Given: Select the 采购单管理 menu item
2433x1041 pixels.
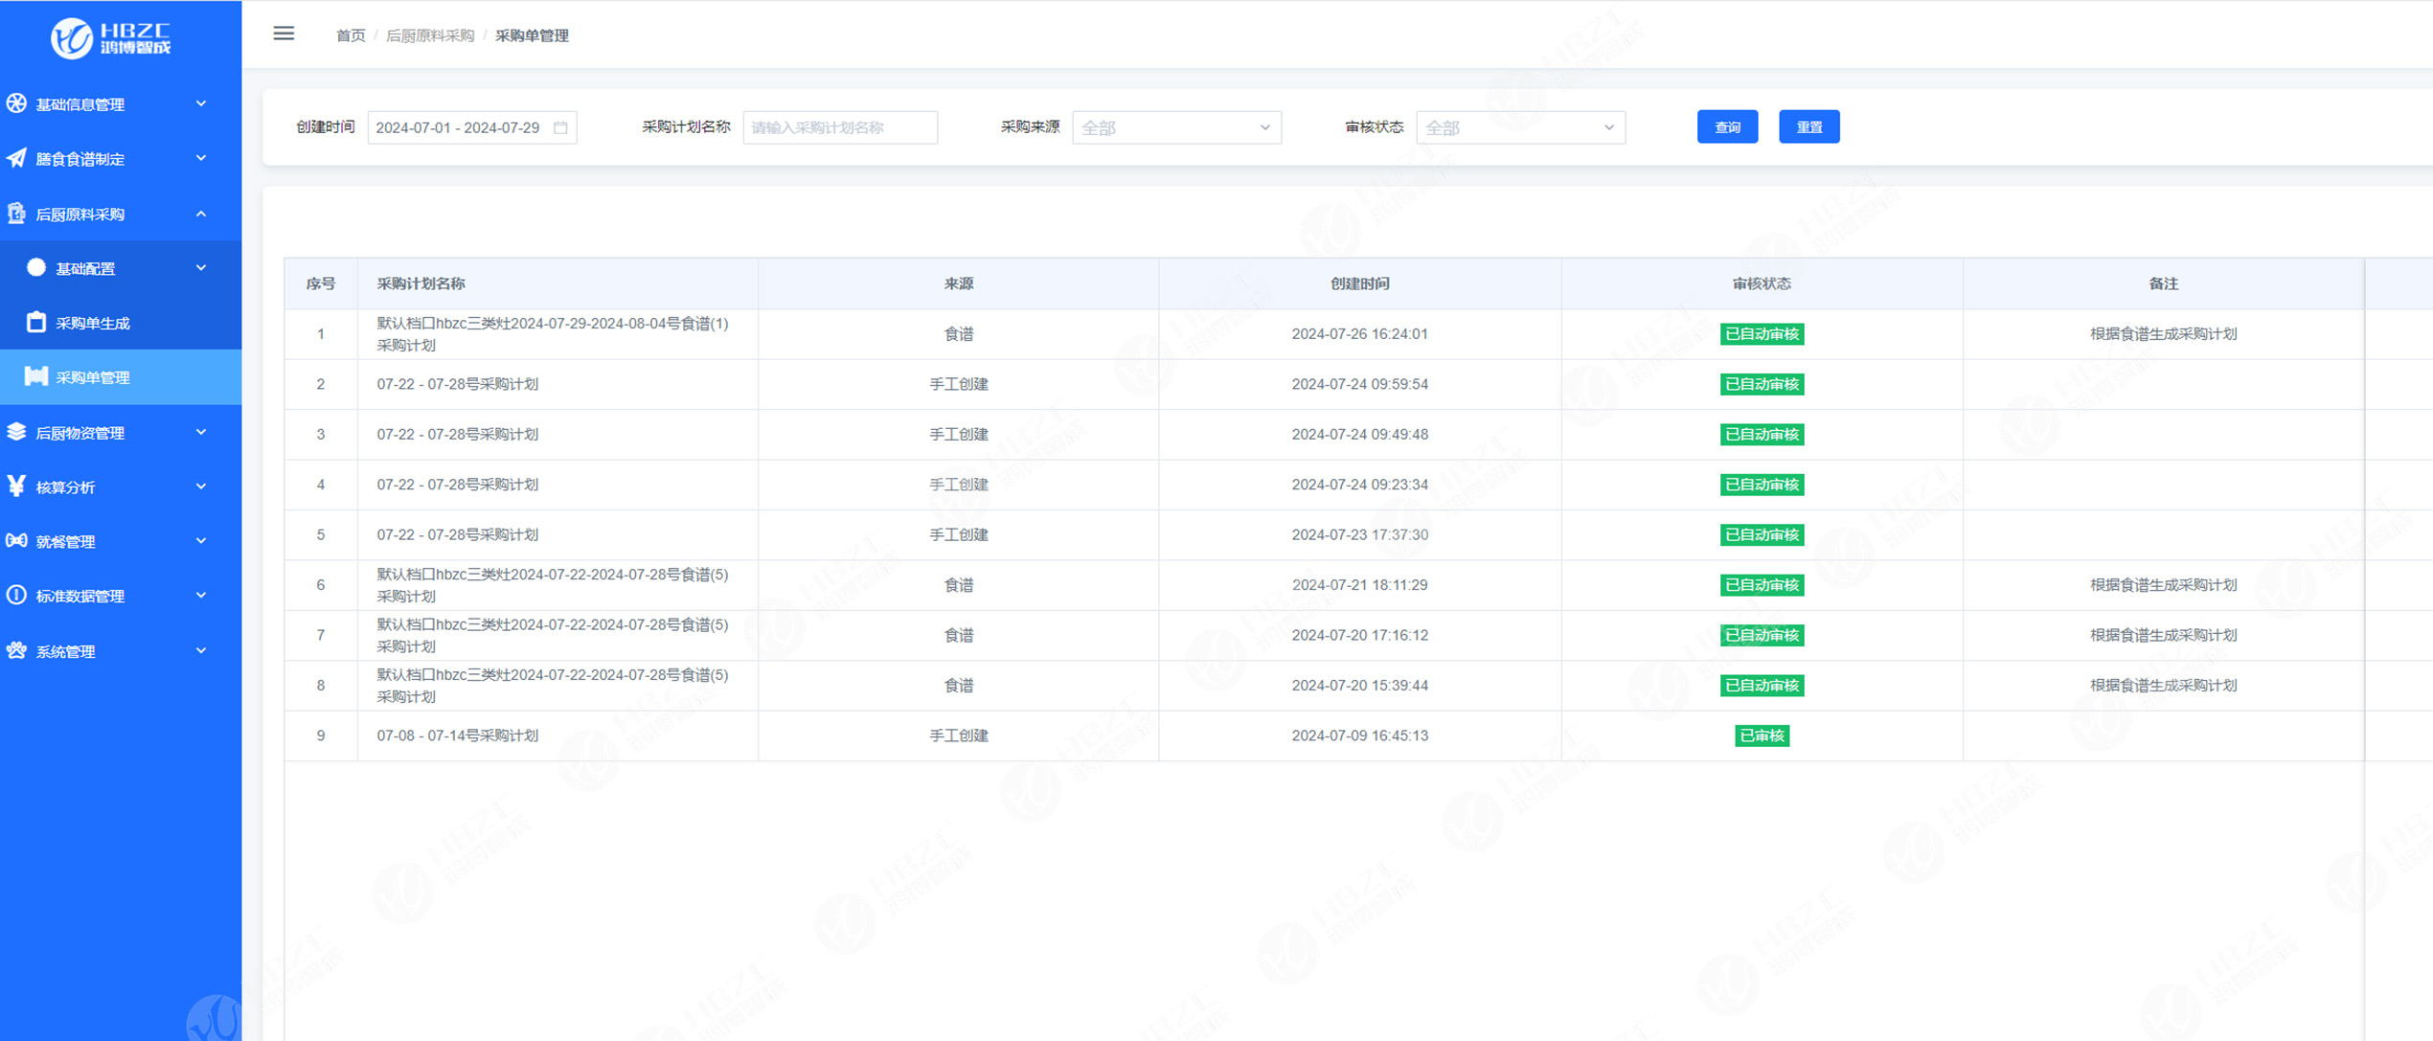Looking at the screenshot, I should coord(121,377).
